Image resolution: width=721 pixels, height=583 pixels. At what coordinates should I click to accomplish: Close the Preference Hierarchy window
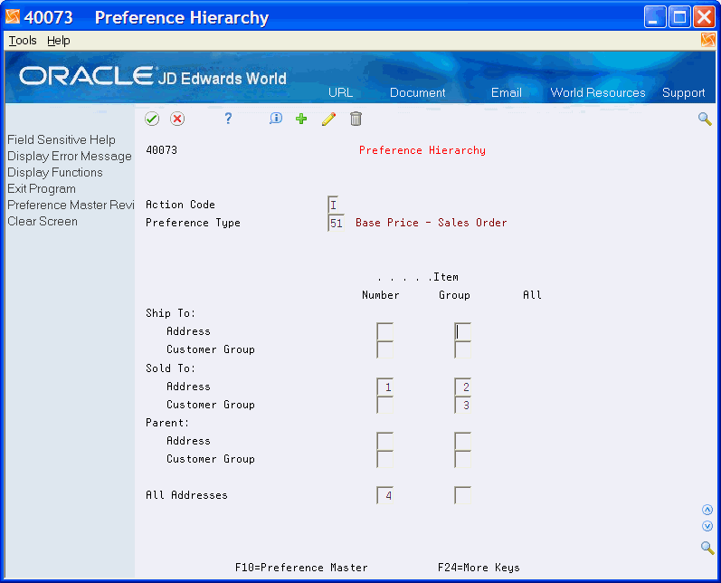(x=704, y=17)
